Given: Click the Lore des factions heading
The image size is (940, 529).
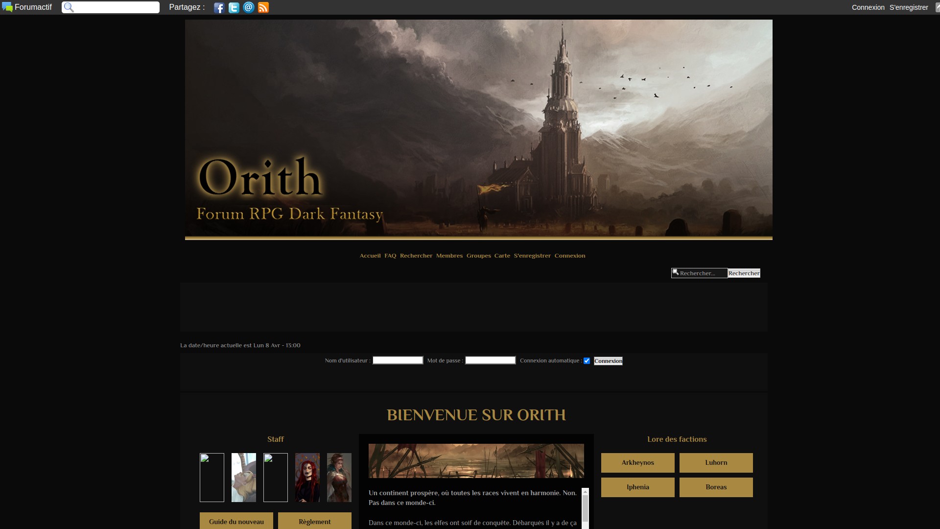Looking at the screenshot, I should click(677, 439).
